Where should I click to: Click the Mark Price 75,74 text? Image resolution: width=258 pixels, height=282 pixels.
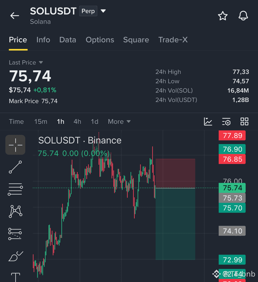click(33, 101)
